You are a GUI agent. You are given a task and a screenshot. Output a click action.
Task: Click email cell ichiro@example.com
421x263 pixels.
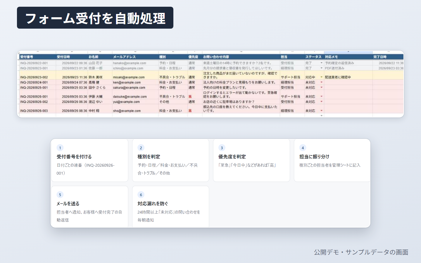pyautogui.click(x=135, y=68)
